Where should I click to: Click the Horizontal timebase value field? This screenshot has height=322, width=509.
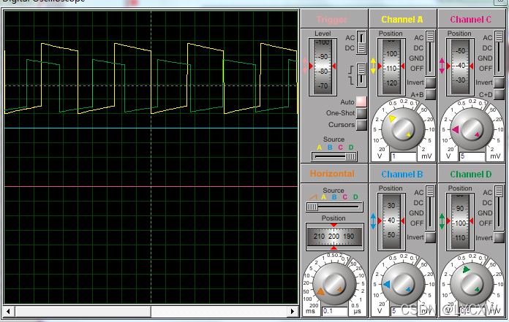point(334,311)
